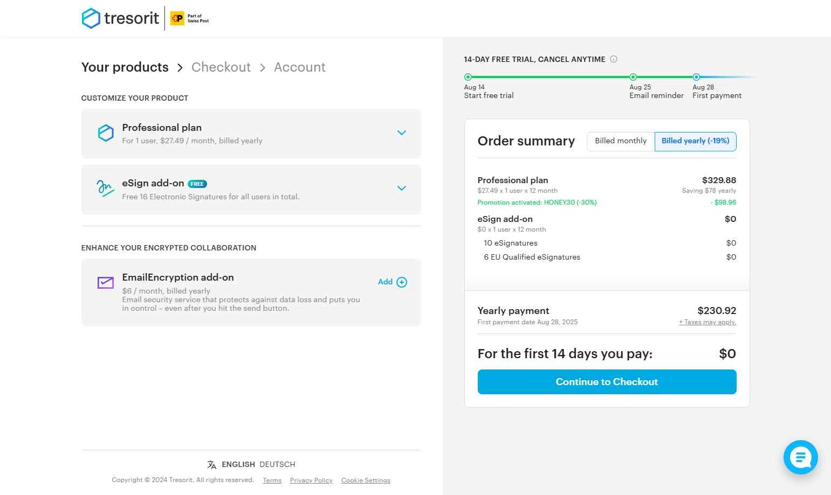Click the Aug 28 First payment marker
The width and height of the screenshot is (831, 495).
[696, 77]
